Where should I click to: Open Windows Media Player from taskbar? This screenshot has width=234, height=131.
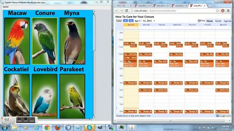click(x=25, y=128)
